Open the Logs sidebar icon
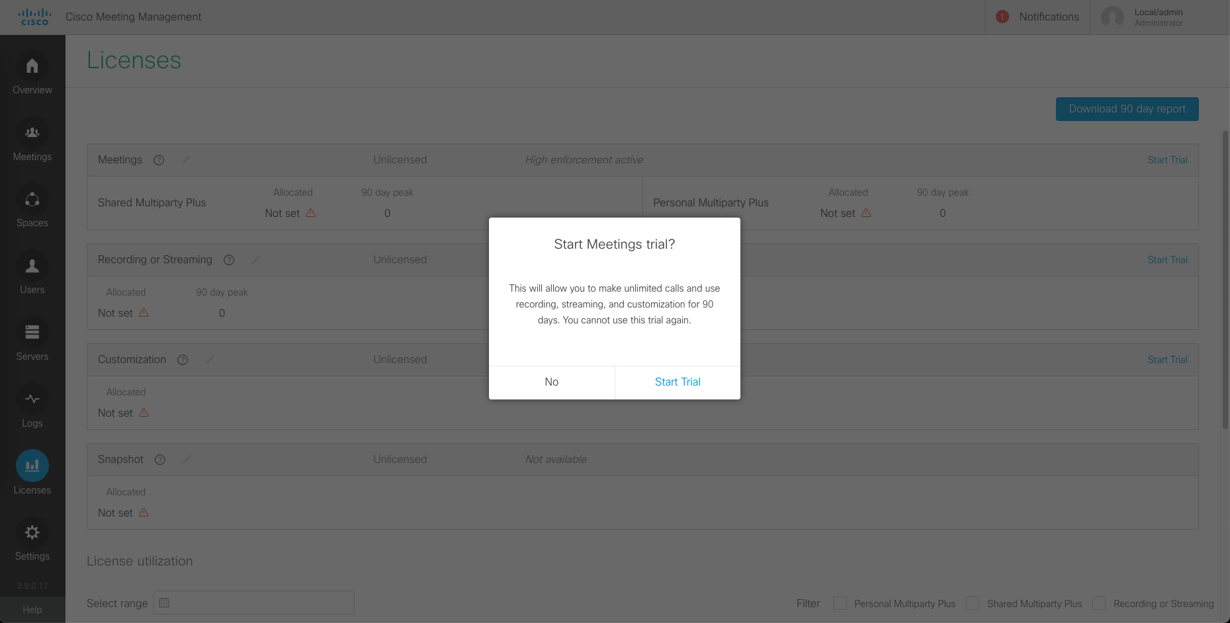The image size is (1230, 623). (x=32, y=399)
